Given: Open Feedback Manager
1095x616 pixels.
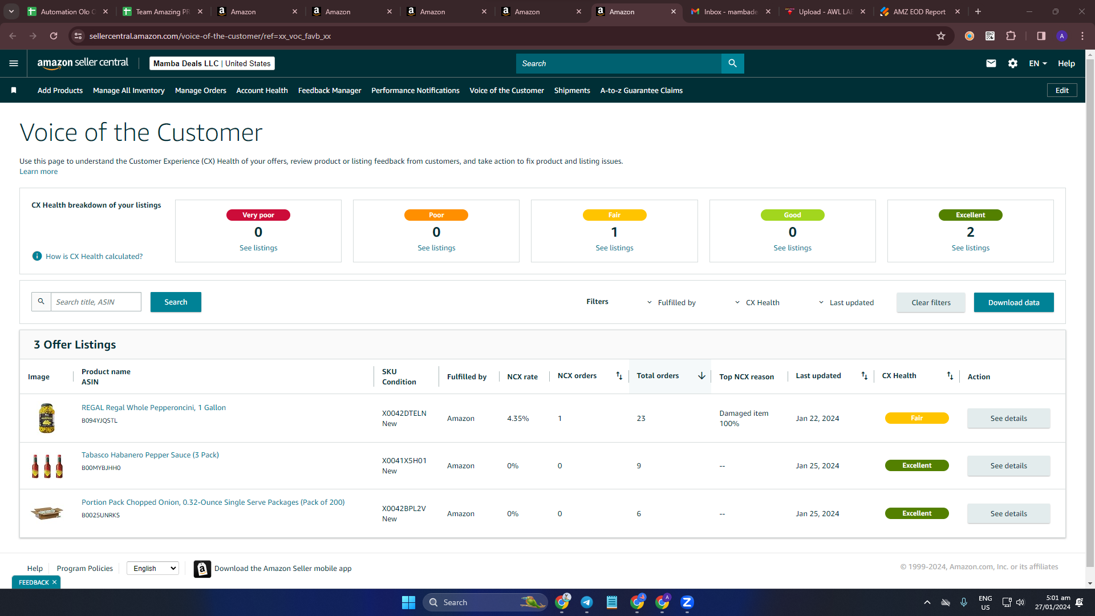Looking at the screenshot, I should pyautogui.click(x=330, y=90).
